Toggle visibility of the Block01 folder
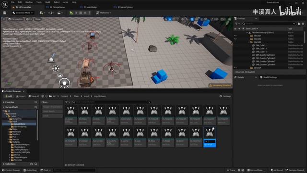The width and height of the screenshot is (307, 173). click(x=236, y=36)
